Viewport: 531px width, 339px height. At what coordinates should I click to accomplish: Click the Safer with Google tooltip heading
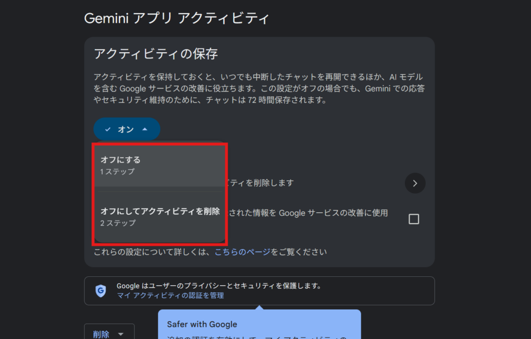(x=202, y=325)
